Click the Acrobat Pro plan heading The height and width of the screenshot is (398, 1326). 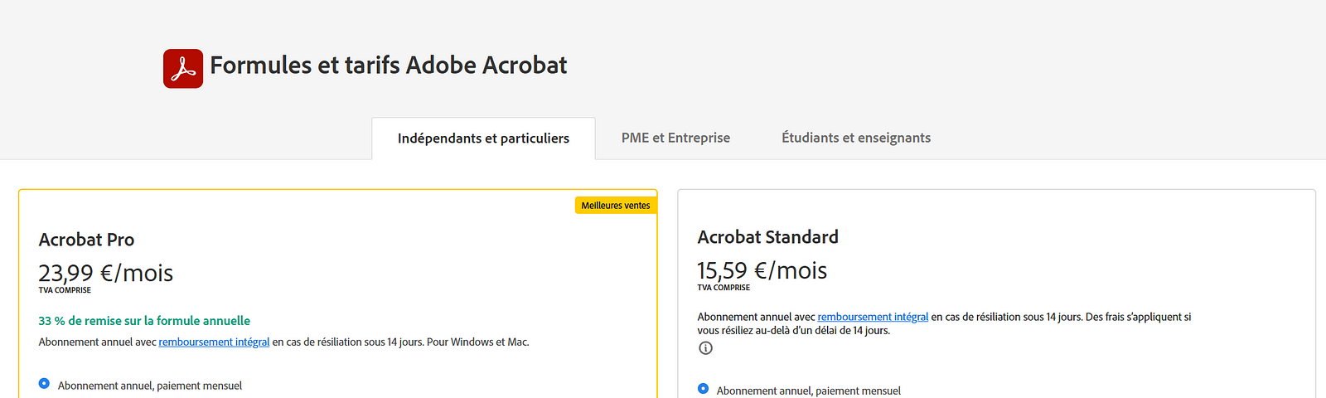[86, 240]
